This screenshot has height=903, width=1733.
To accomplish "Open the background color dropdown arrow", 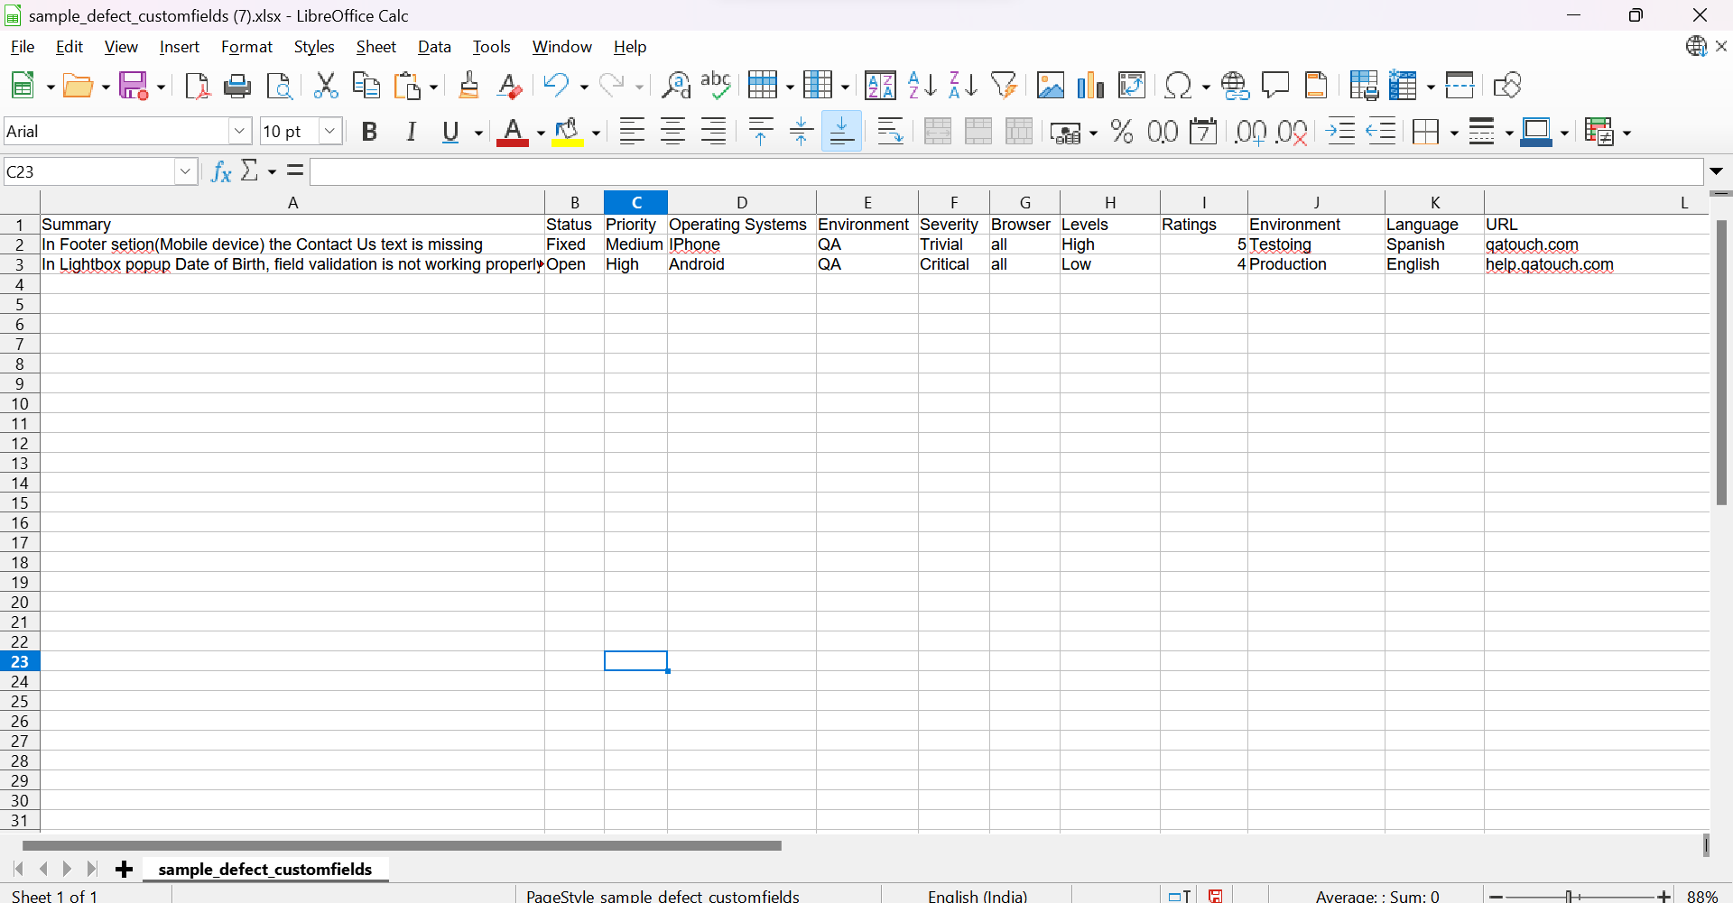I will (x=596, y=134).
